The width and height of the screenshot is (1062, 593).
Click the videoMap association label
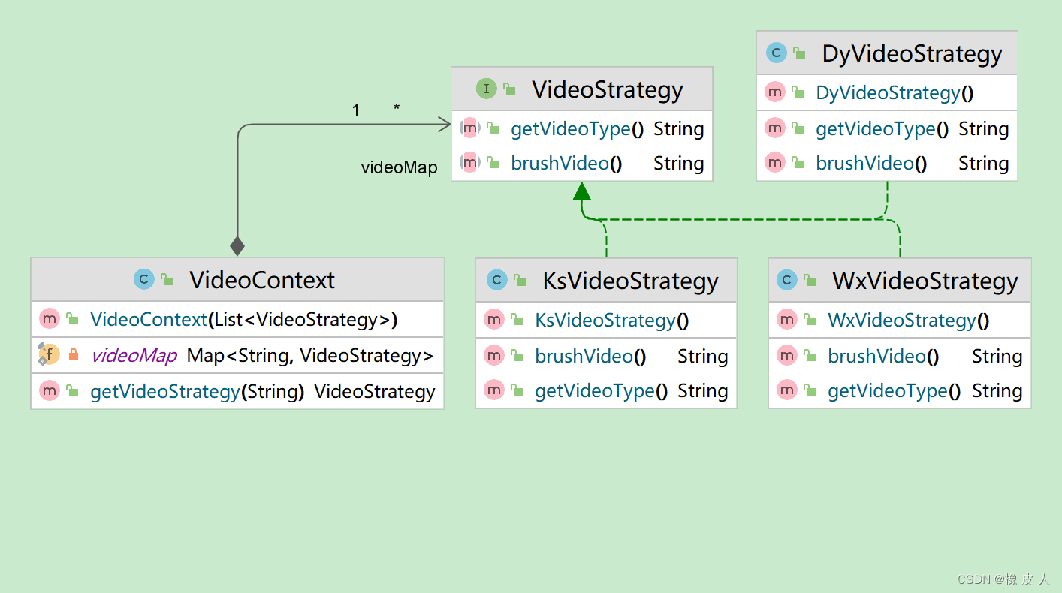pos(399,167)
